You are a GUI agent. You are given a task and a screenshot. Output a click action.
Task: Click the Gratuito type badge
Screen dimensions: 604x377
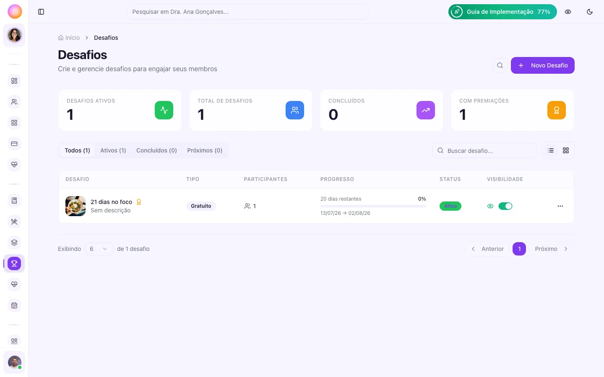click(201, 206)
